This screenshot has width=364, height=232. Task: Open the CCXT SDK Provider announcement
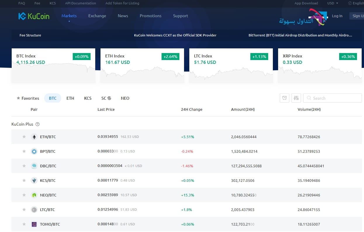click(175, 35)
